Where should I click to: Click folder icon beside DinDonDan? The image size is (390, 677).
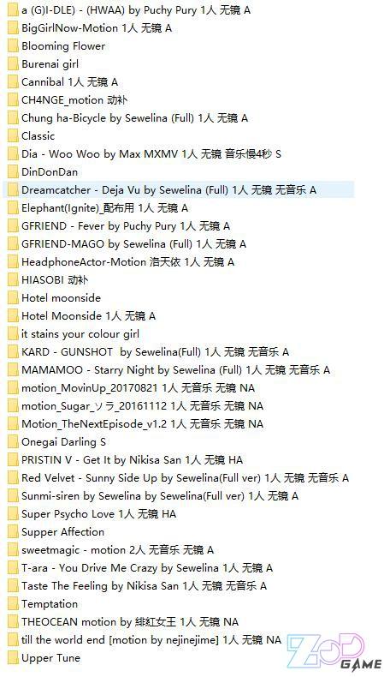[x=13, y=172]
